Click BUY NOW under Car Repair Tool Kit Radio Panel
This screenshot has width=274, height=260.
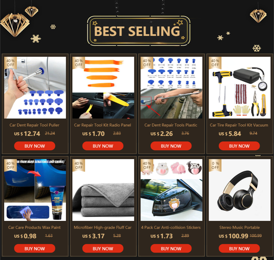(103, 146)
